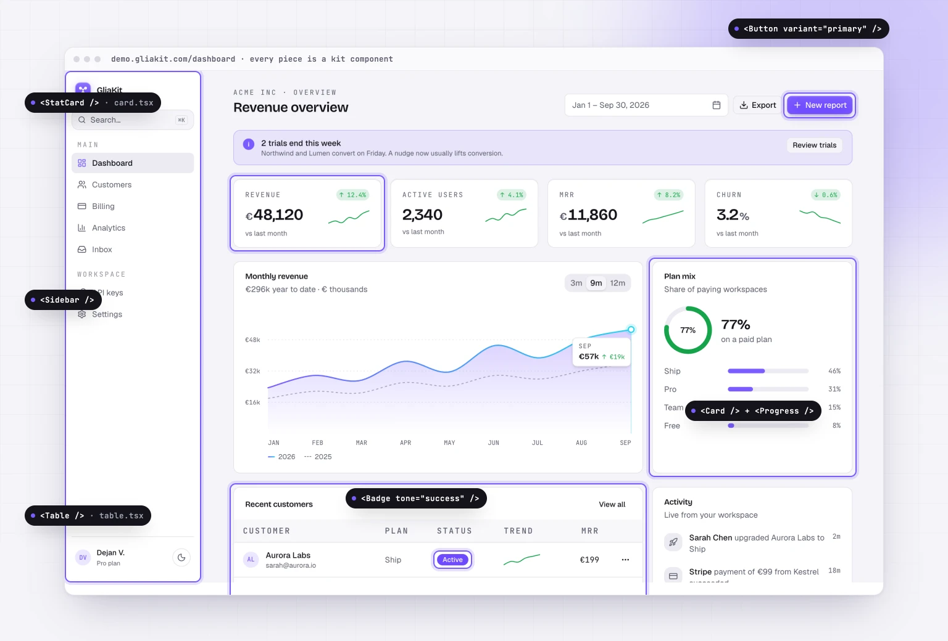Viewport: 948px width, 641px height.
Task: Open the Inbox section
Action: click(x=133, y=250)
